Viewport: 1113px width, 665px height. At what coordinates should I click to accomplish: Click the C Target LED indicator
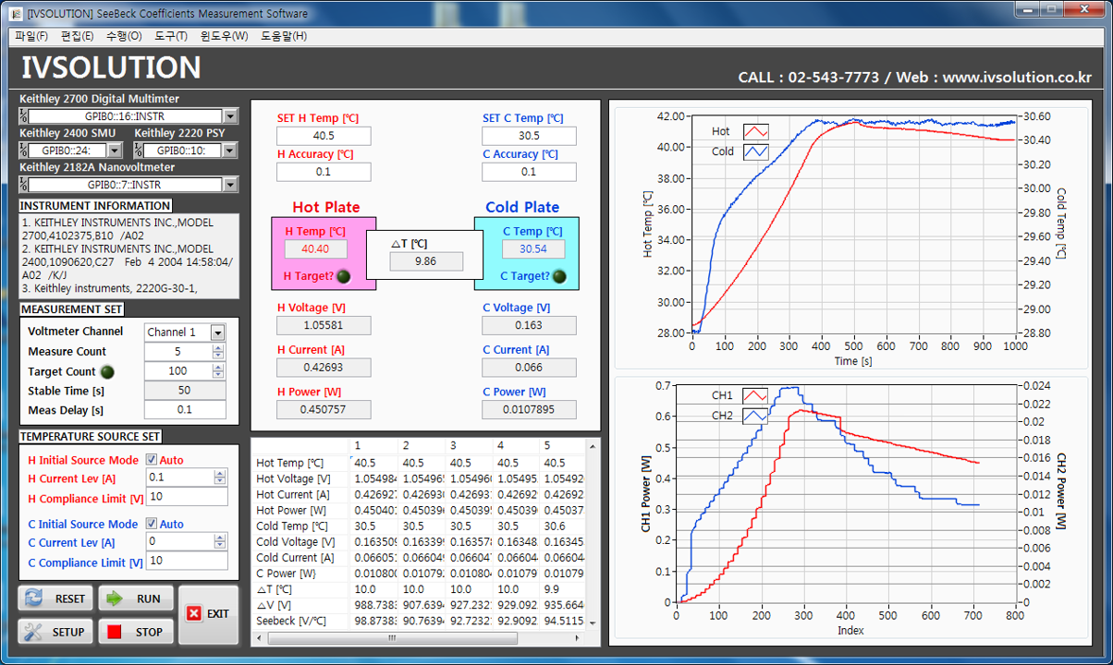point(559,275)
